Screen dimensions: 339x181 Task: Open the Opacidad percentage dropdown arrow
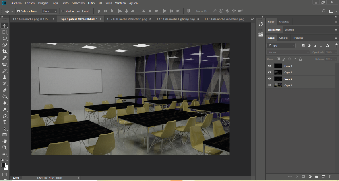[336, 52]
